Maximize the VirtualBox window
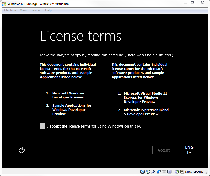 pos(193,3)
